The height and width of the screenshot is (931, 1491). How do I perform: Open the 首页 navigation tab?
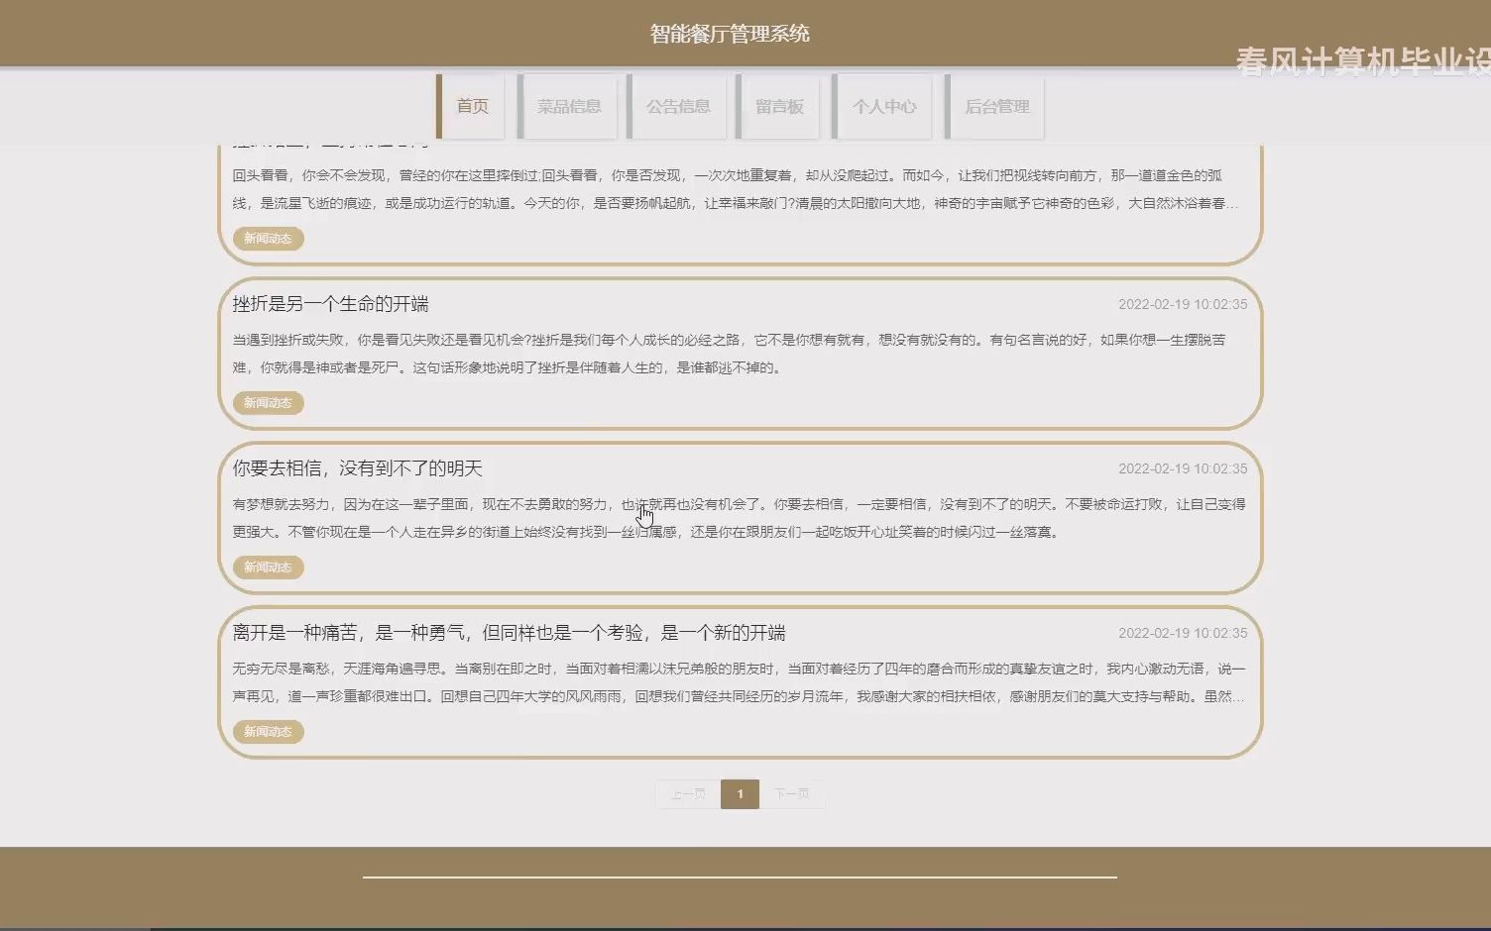472,106
